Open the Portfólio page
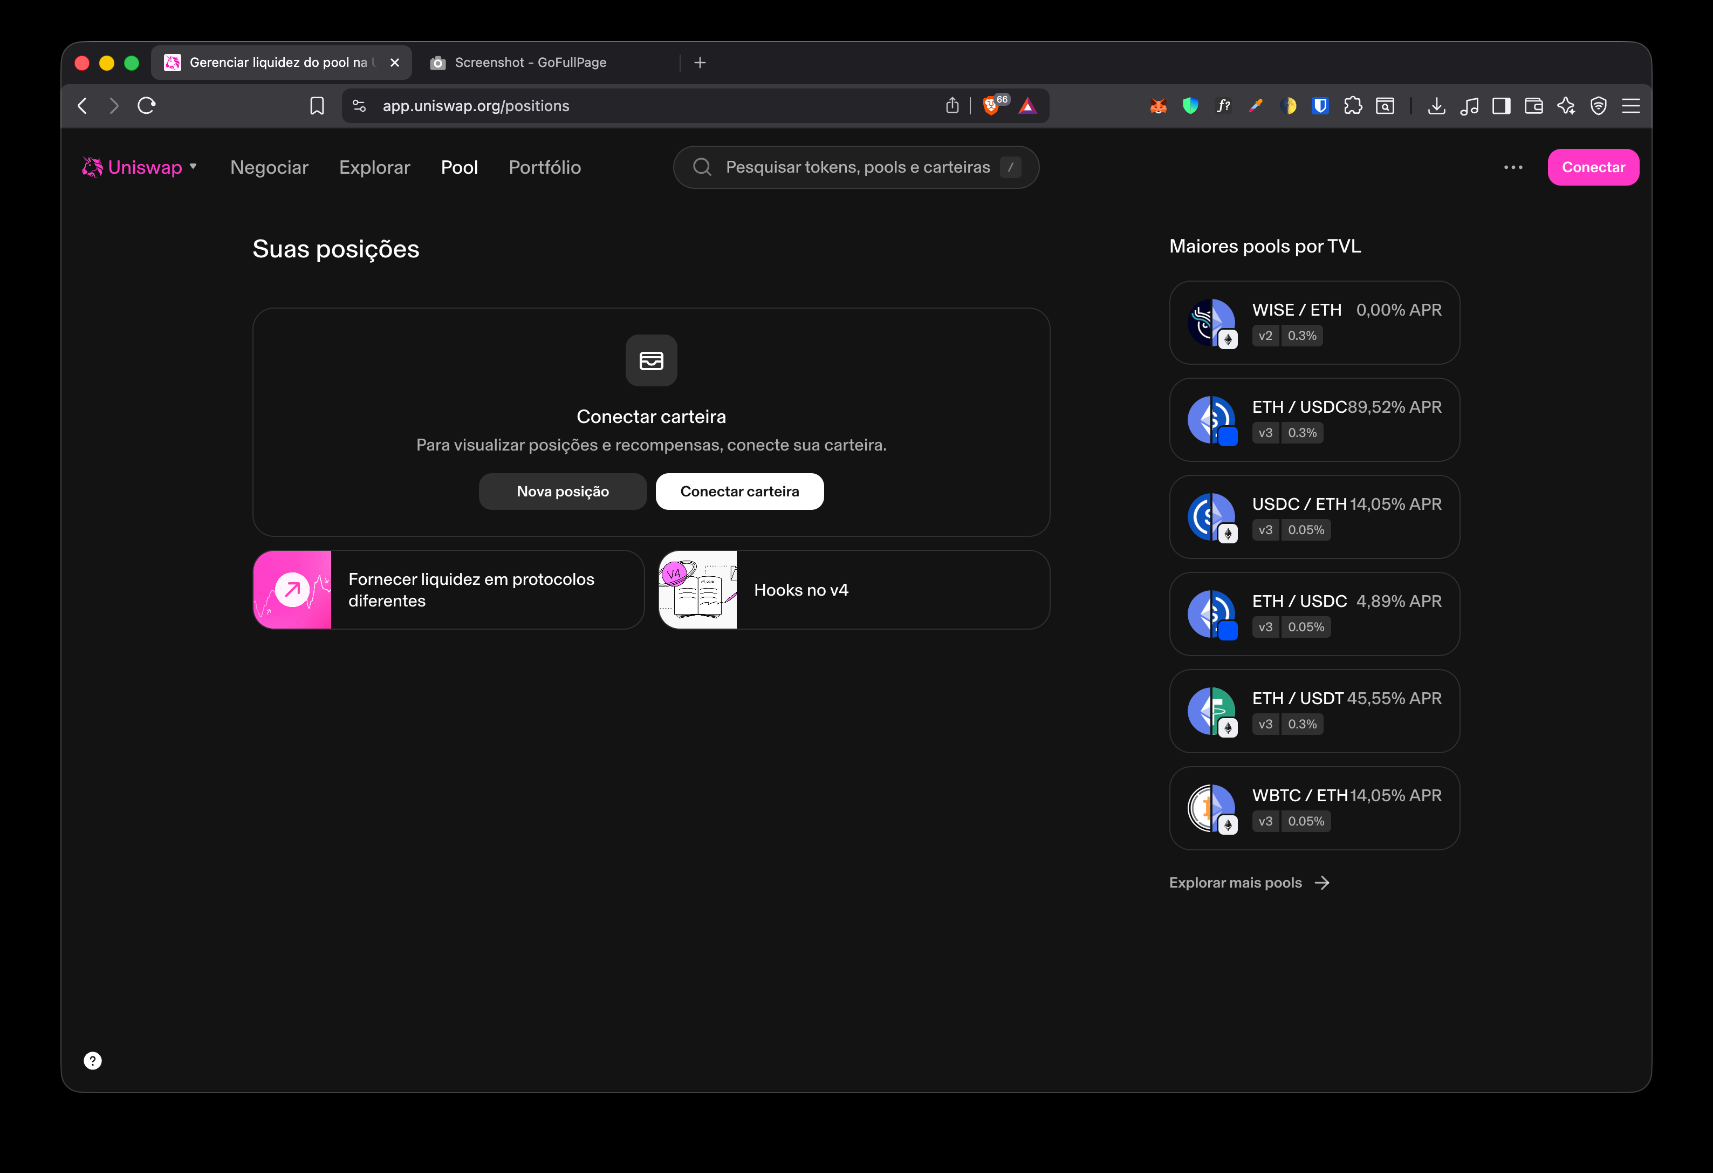Viewport: 1713px width, 1173px height. (545, 167)
